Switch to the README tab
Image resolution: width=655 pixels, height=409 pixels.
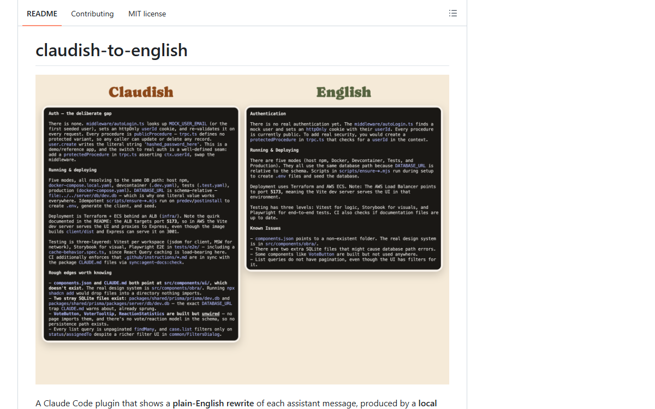(42, 14)
